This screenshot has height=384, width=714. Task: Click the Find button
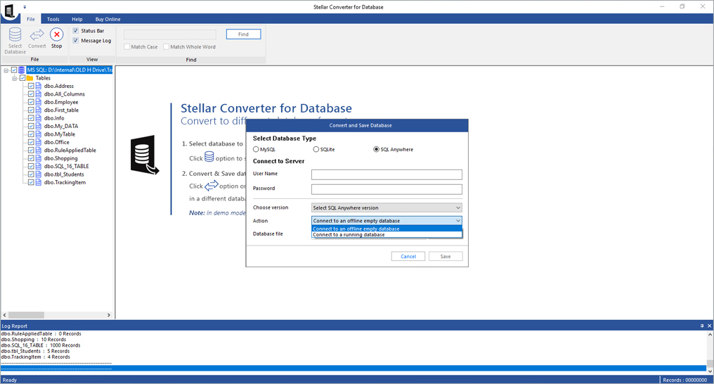(243, 34)
